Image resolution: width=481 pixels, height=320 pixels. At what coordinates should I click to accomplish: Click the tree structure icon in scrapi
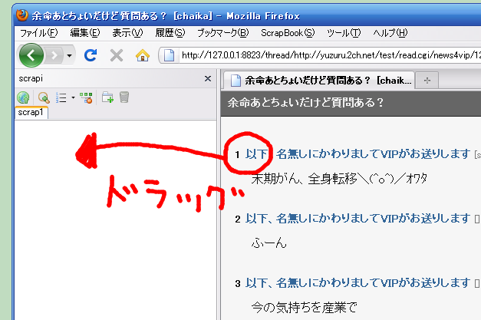tap(86, 97)
